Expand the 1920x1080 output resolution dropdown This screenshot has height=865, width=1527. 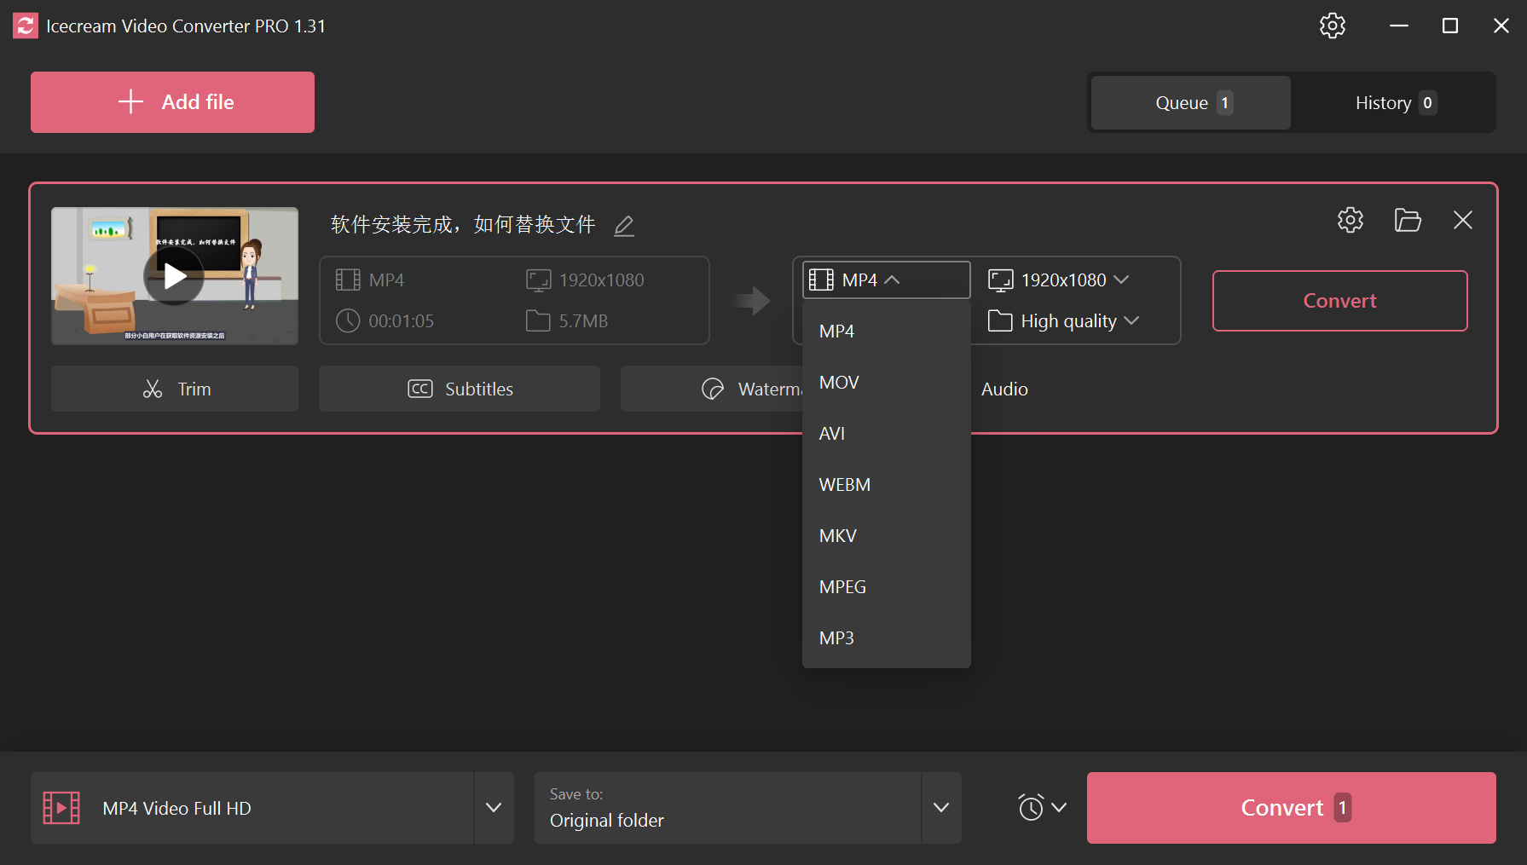[1059, 280]
